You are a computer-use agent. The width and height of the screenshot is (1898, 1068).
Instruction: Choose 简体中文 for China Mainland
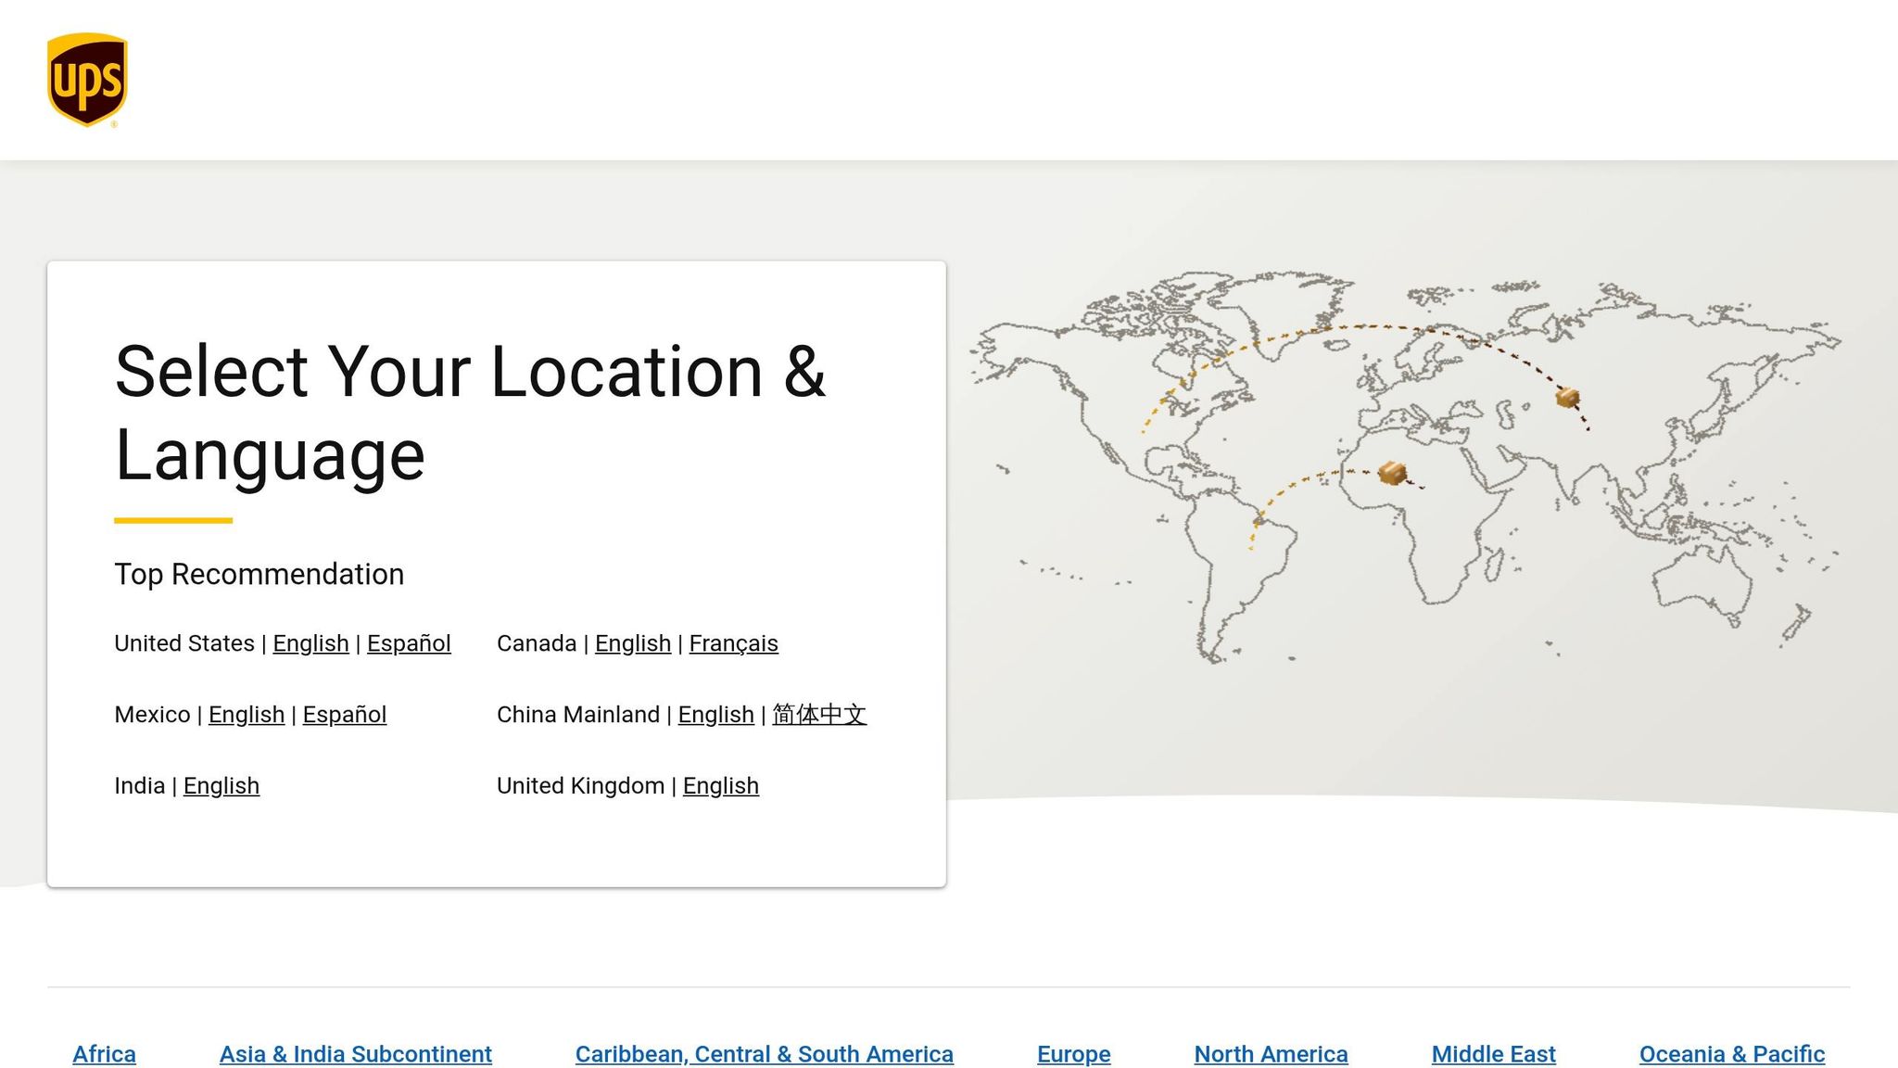[x=819, y=715]
